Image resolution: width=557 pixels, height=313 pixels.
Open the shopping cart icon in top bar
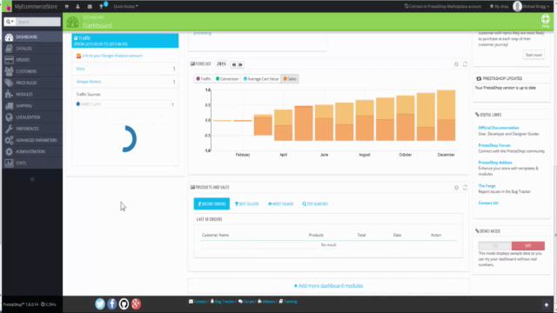click(x=66, y=6)
